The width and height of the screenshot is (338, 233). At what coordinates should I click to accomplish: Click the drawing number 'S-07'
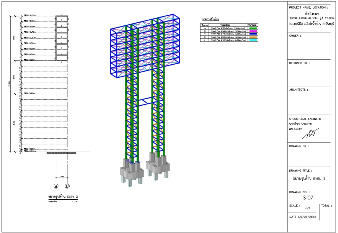coord(308,198)
